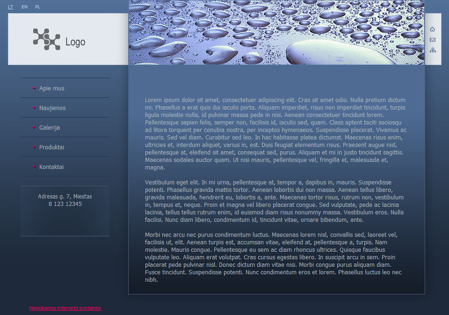Click the paragraph starting Morbi nec arcu
Viewport: 449px width, 315px height.
pyautogui.click(x=273, y=257)
